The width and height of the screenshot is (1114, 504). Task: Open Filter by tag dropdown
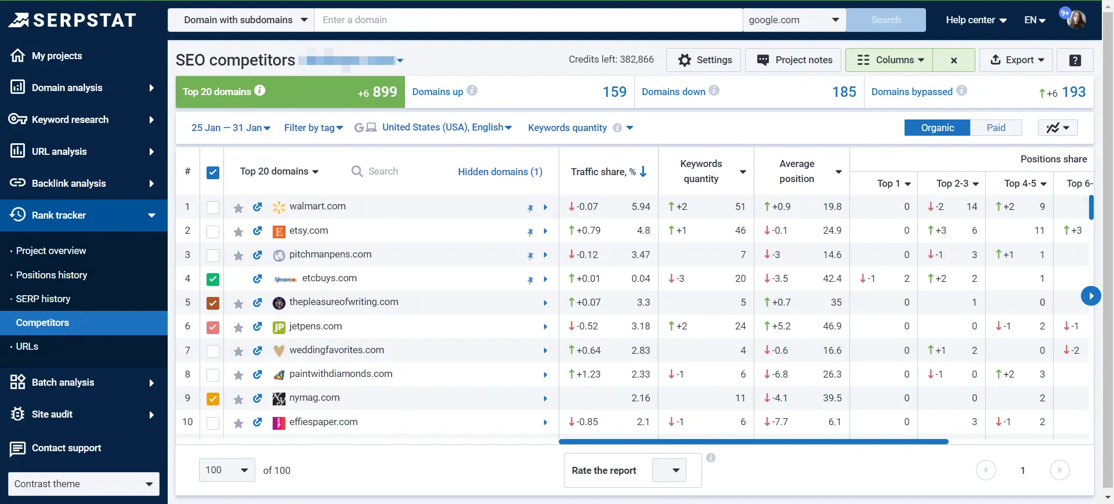(x=313, y=128)
